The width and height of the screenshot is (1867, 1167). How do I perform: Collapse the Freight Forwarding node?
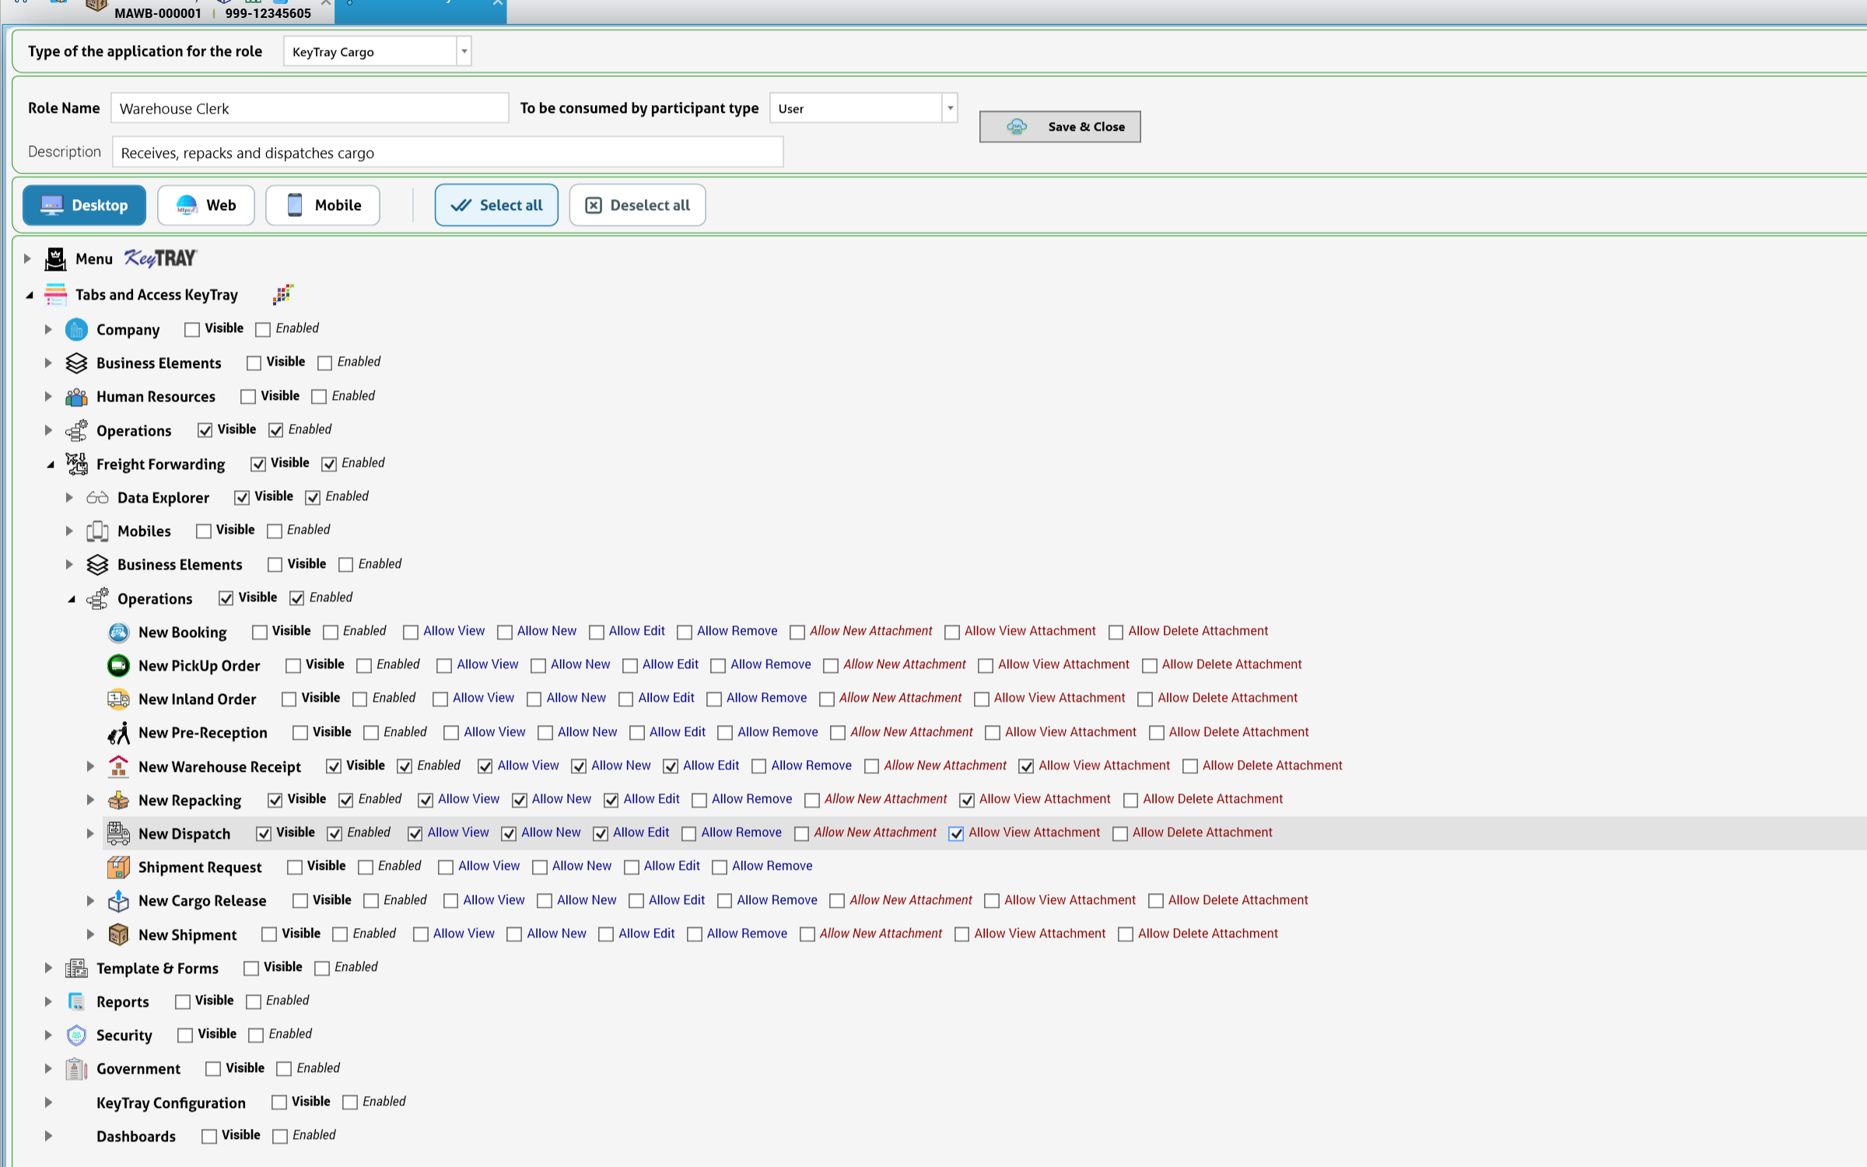[50, 464]
